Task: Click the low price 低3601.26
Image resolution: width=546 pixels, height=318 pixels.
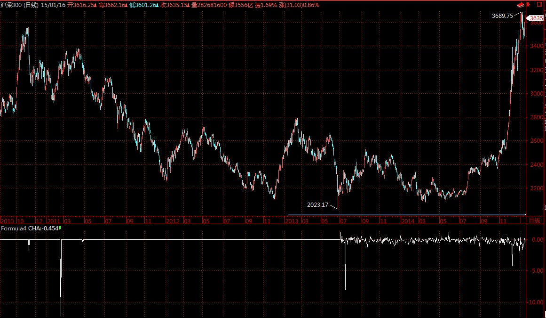Action: (x=143, y=5)
